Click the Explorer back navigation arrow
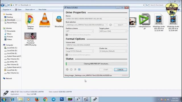This screenshot has width=182, height=102. [3, 5]
